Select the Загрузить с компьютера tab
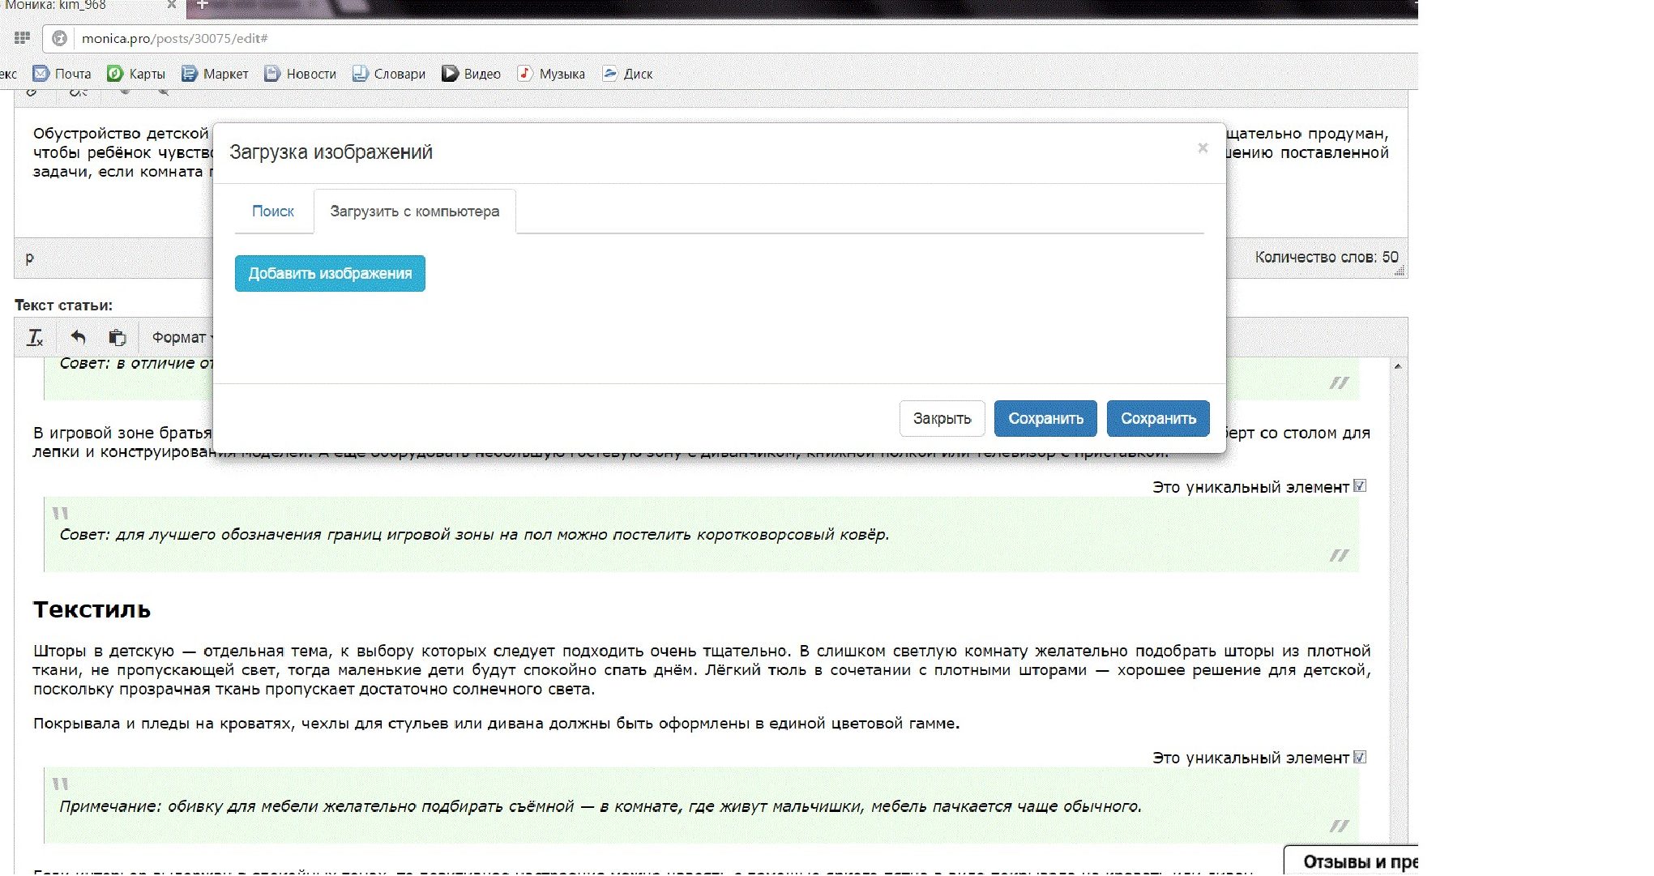Viewport: 1654px width, 876px height. point(414,212)
